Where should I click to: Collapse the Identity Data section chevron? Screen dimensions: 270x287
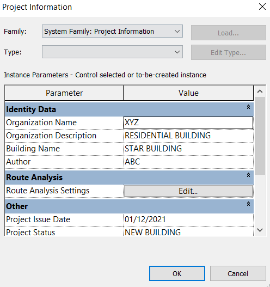tap(248, 107)
